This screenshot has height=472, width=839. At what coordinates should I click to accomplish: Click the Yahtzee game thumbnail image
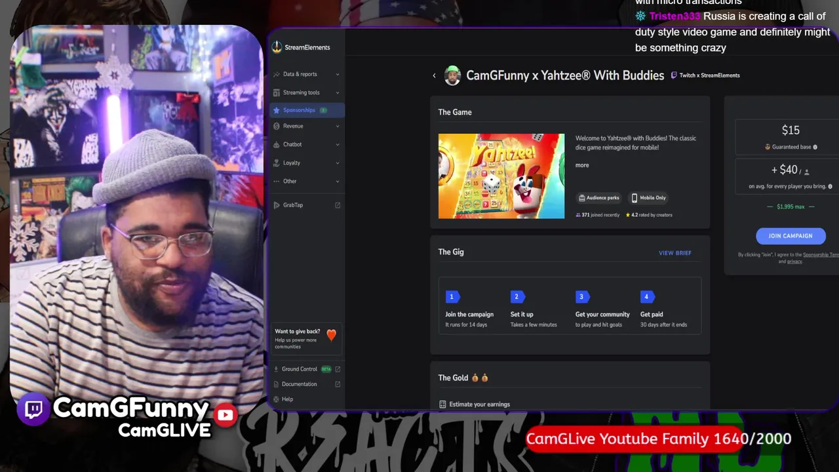click(501, 176)
